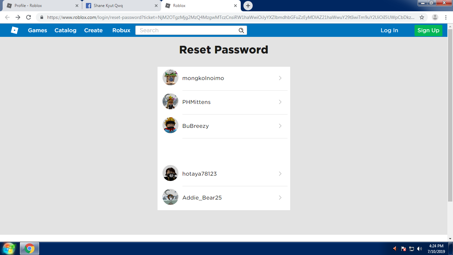Click the Show desktop button

450,249
